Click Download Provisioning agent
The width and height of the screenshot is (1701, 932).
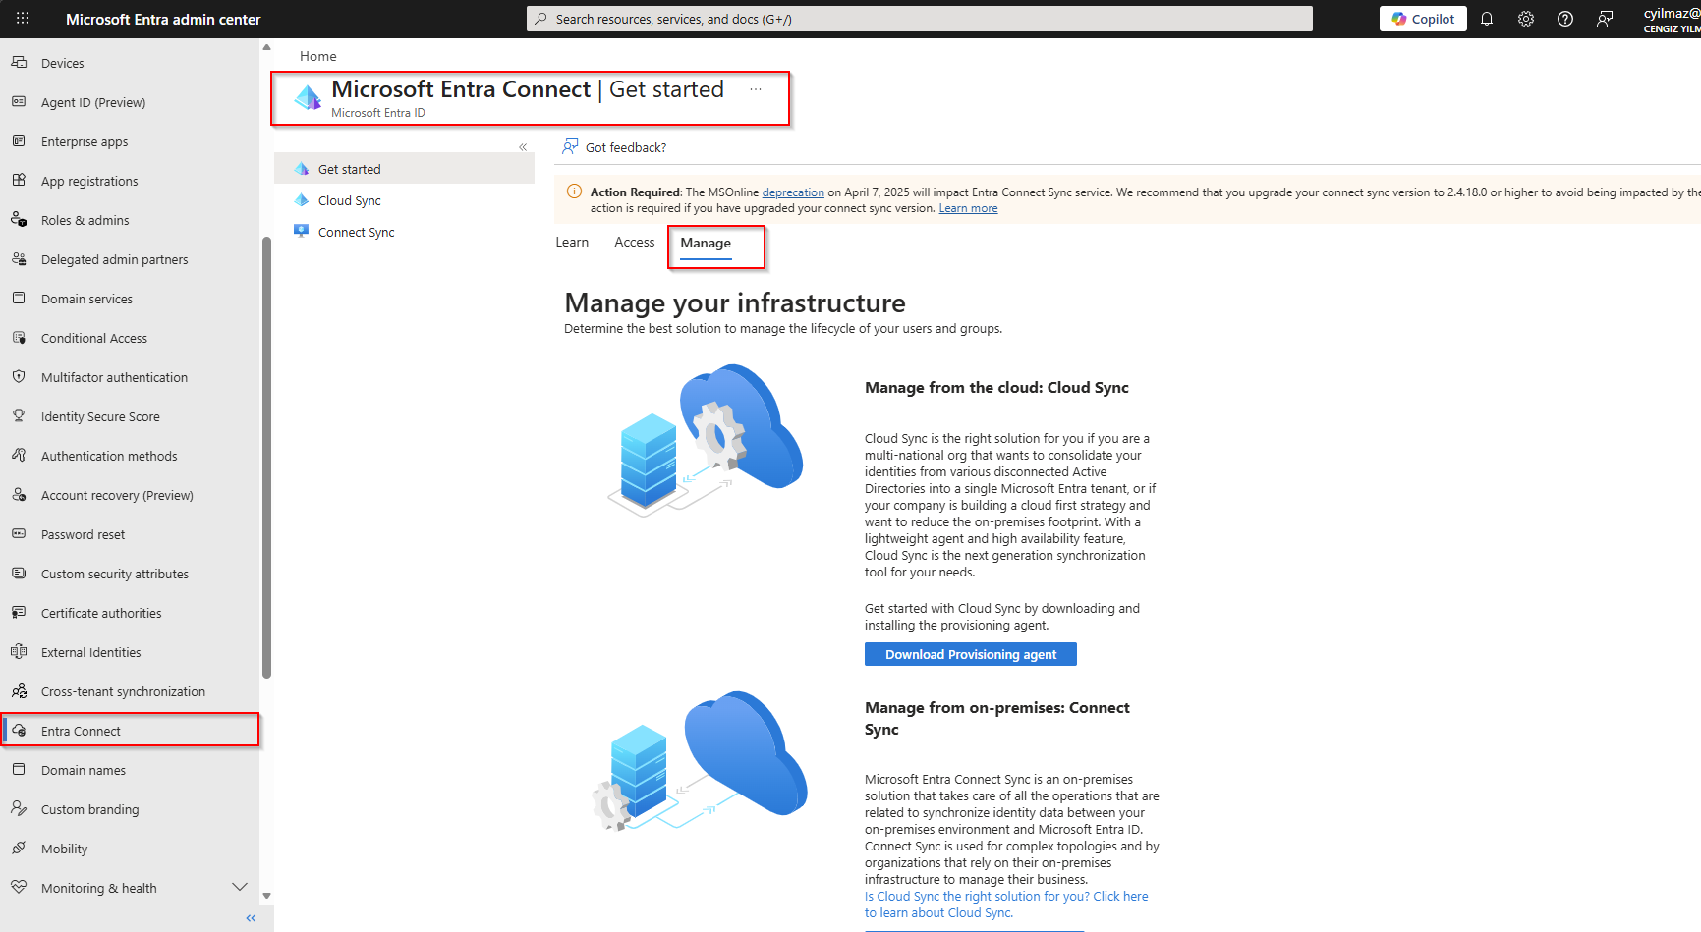pyautogui.click(x=970, y=653)
